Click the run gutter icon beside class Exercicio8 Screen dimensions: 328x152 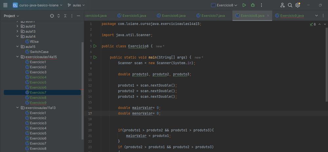(x=95, y=46)
